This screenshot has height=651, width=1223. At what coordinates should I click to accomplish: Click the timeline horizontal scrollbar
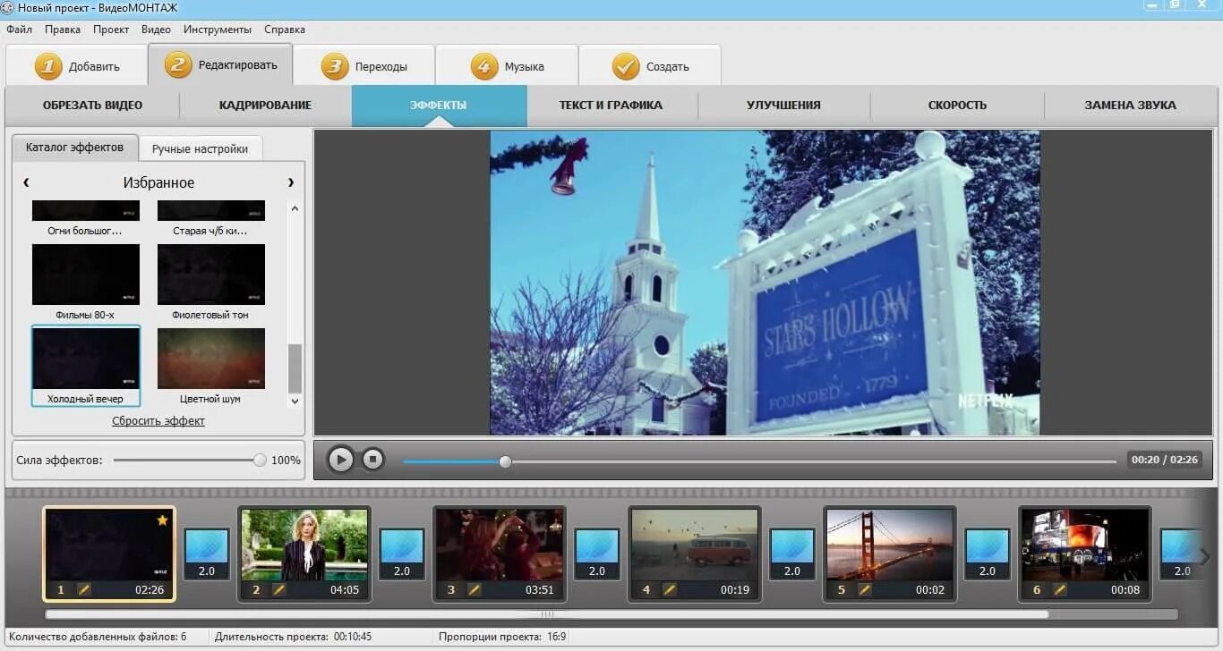[547, 614]
